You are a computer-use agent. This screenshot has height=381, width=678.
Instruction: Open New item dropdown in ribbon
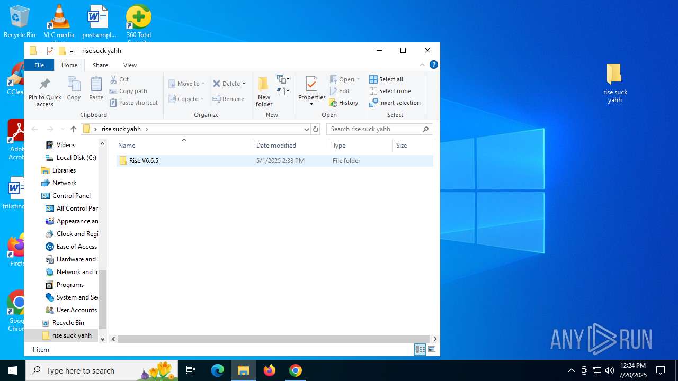click(283, 79)
